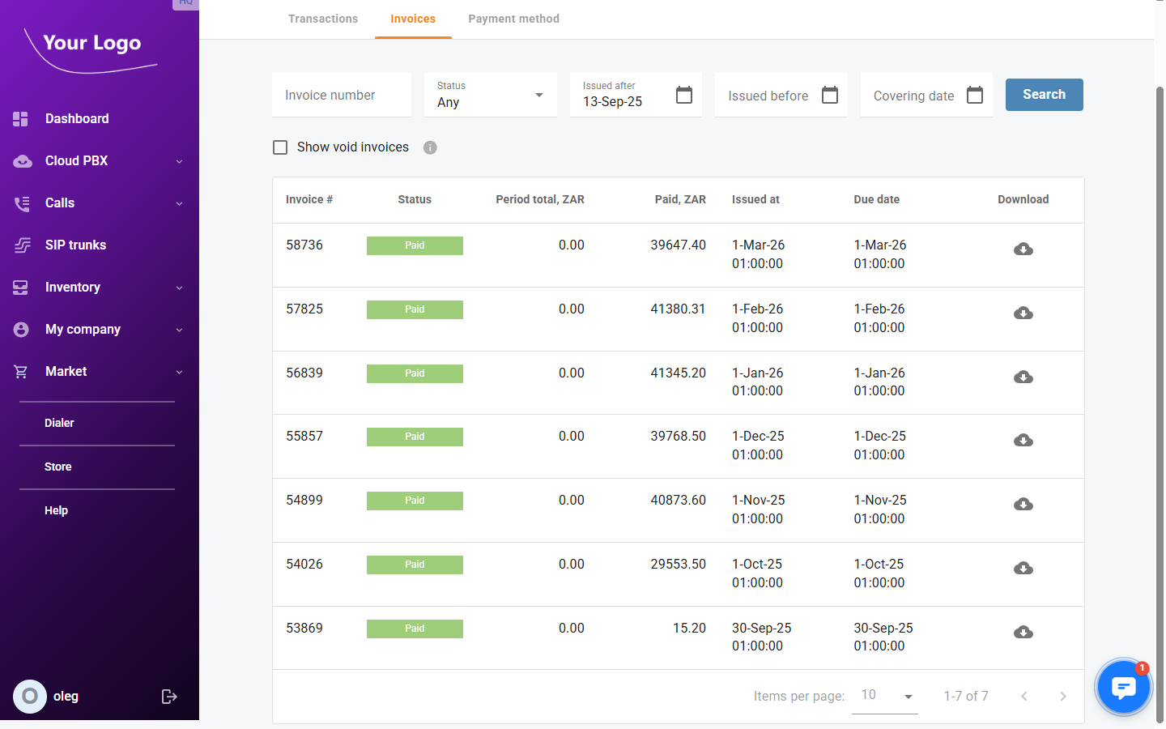
Task: Select the Dashboard icon in the sidebar
Action: pyautogui.click(x=20, y=118)
